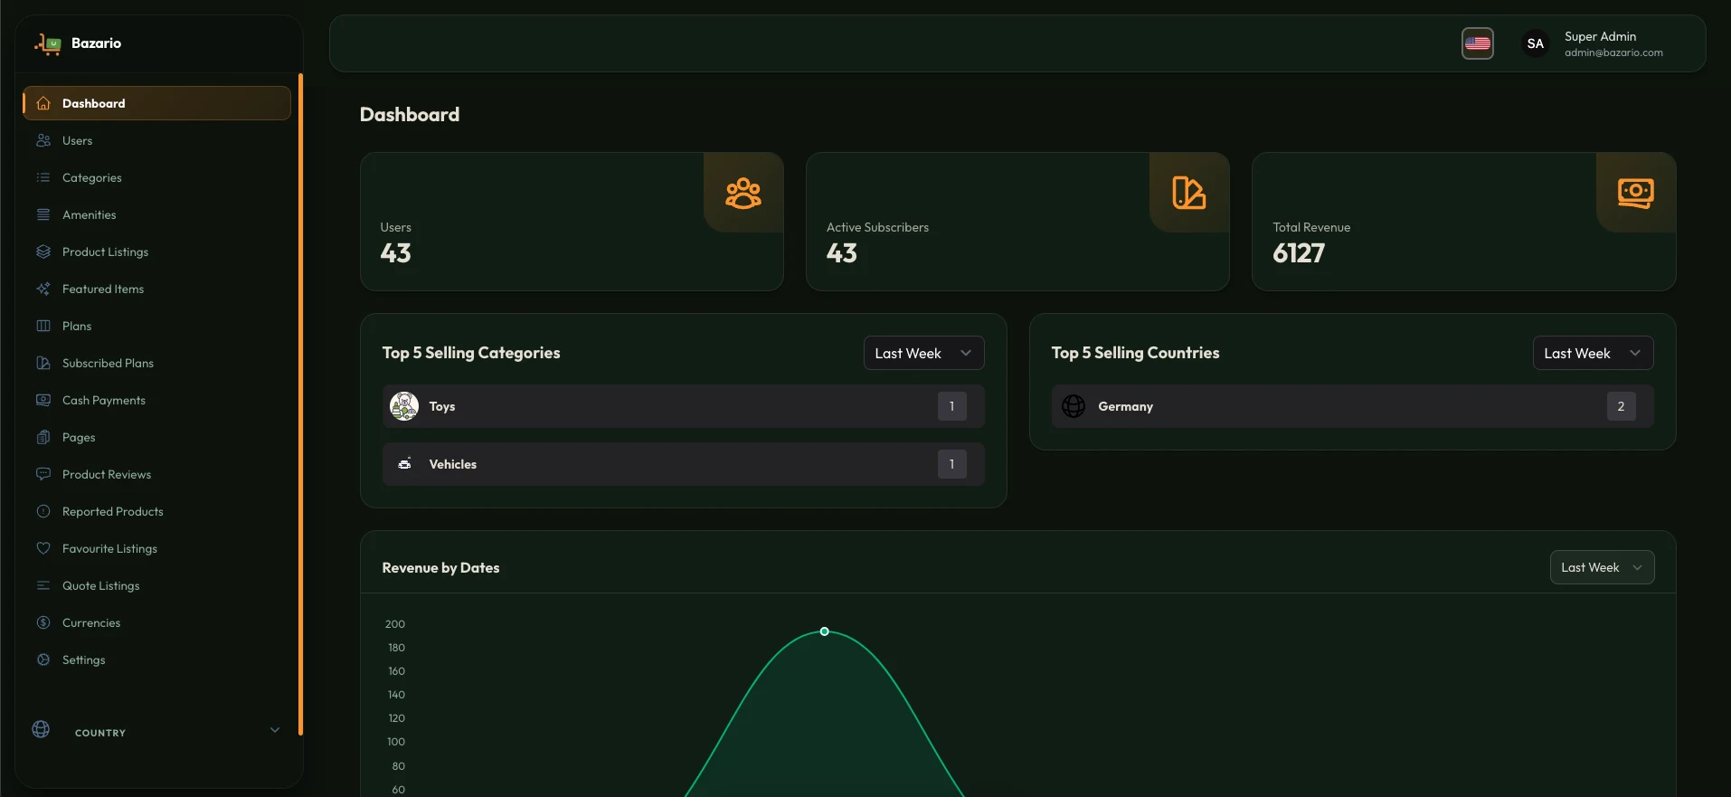Click the Total Revenue cash icon
This screenshot has width=1731, height=797.
click(x=1636, y=193)
